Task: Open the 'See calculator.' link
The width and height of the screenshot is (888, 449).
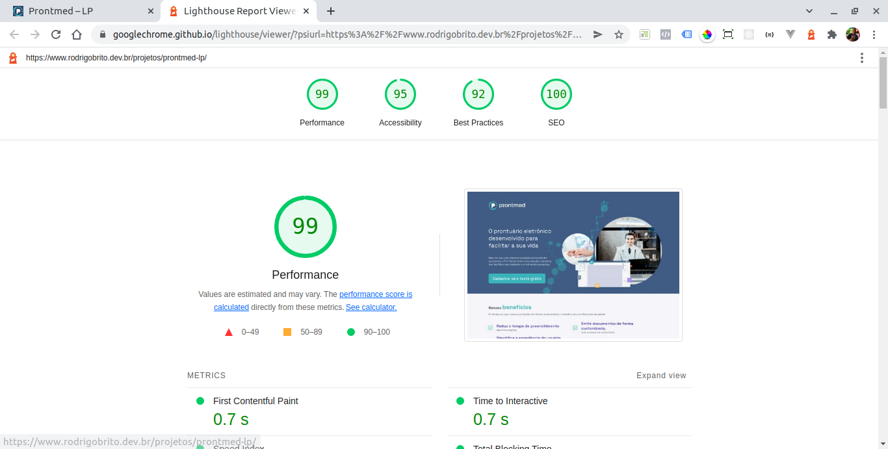Action: point(371,307)
